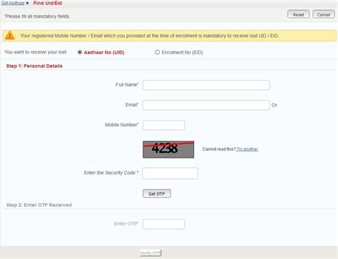Click the Cancel button
The width and height of the screenshot is (338, 259).
(x=324, y=14)
